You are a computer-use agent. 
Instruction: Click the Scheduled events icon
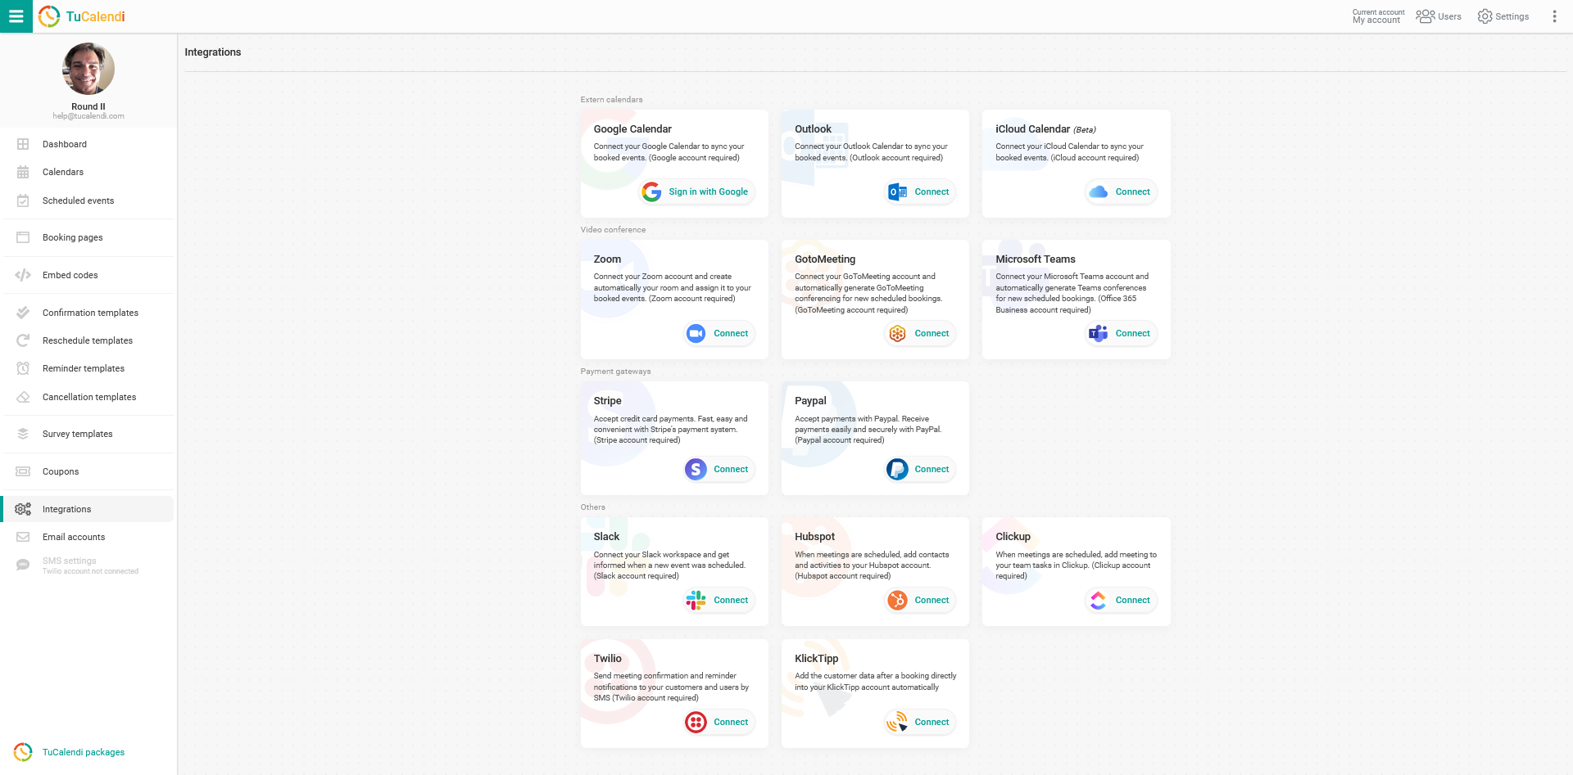point(23,201)
